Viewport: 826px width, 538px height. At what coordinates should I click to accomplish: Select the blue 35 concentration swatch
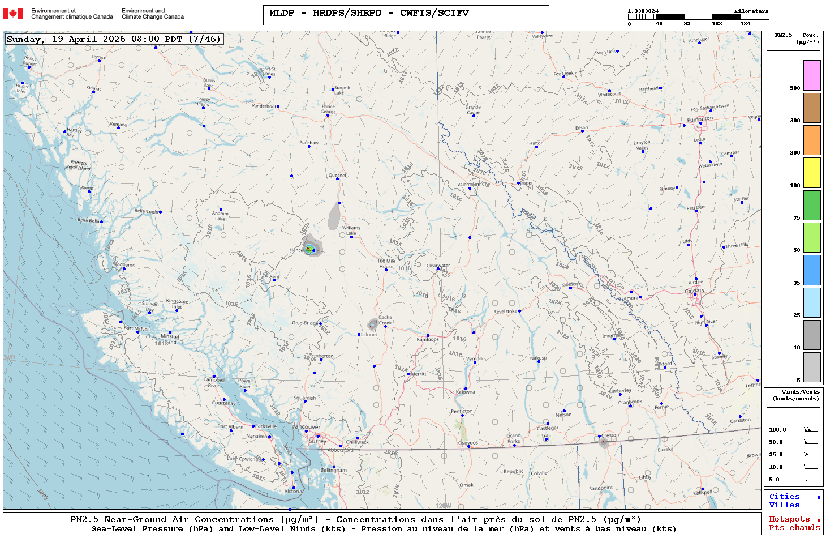point(812,270)
